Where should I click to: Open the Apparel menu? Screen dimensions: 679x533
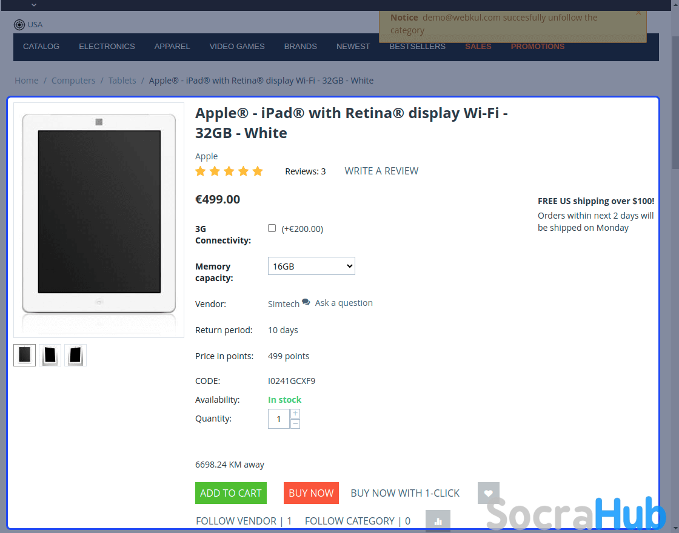172,46
